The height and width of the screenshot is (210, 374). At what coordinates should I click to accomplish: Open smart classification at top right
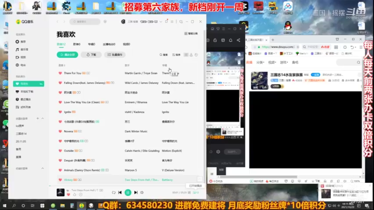tap(191, 34)
